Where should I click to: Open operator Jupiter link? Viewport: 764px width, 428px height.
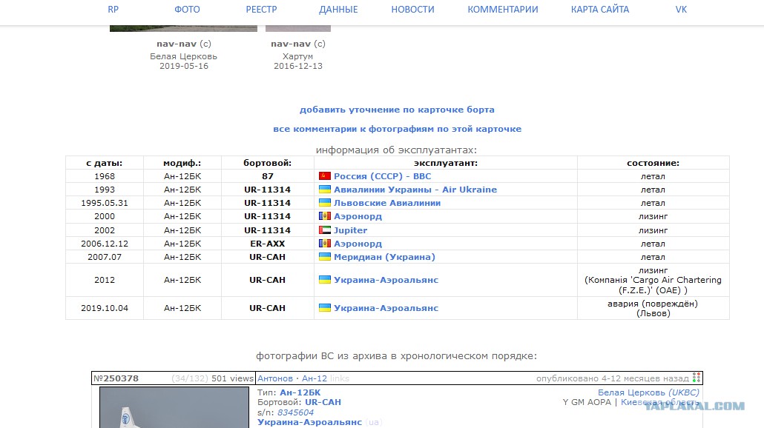pyautogui.click(x=350, y=230)
